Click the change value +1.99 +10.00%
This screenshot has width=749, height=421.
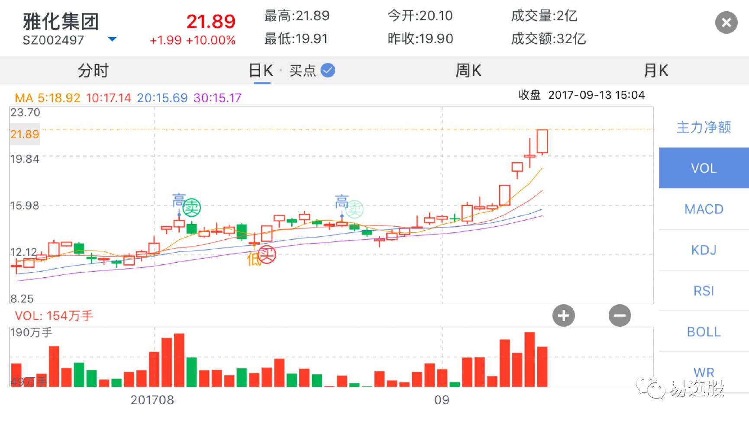(x=193, y=40)
